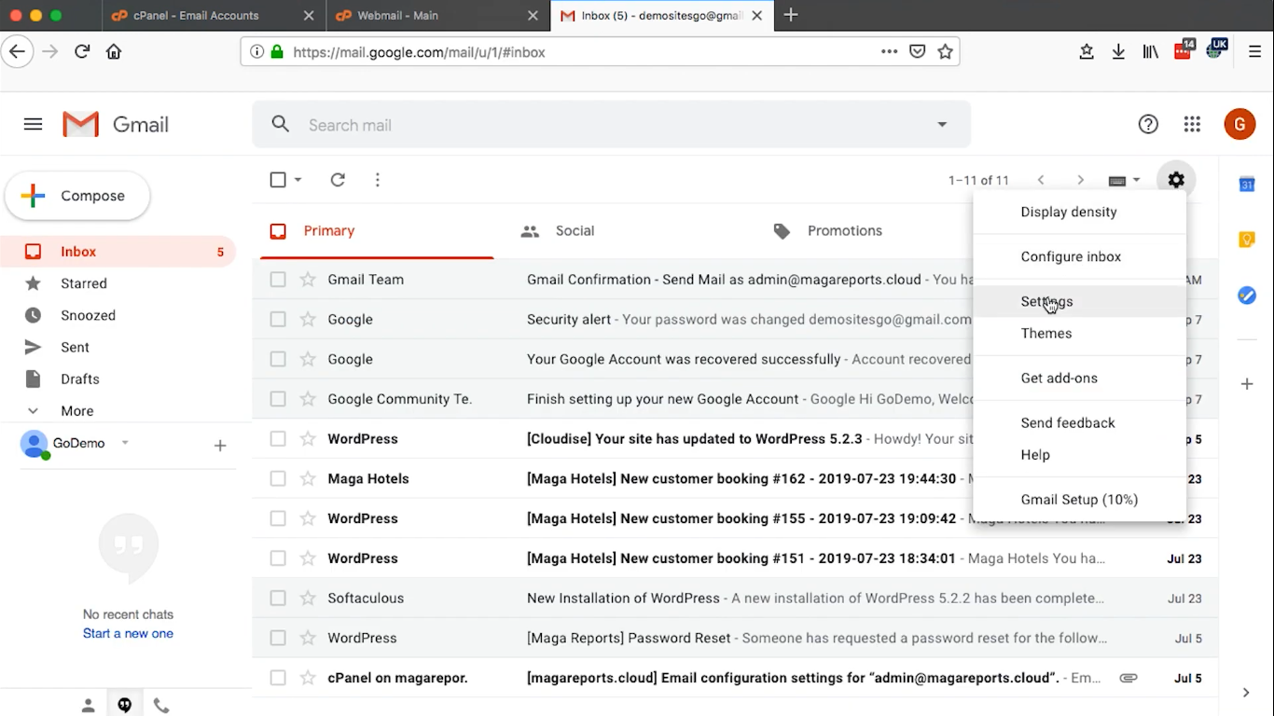Viewport: 1274px width, 716px height.
Task: Open Firefox downloads arrow icon
Action: (x=1118, y=52)
